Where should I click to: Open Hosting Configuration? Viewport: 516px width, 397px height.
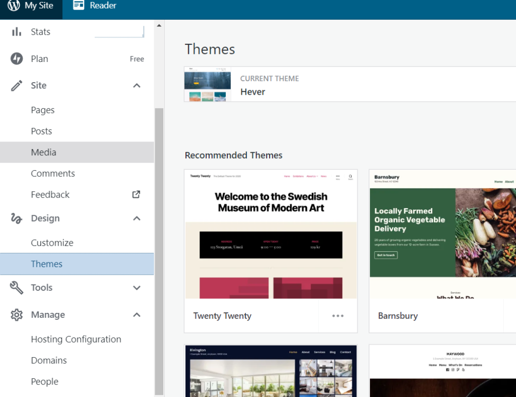click(x=77, y=339)
